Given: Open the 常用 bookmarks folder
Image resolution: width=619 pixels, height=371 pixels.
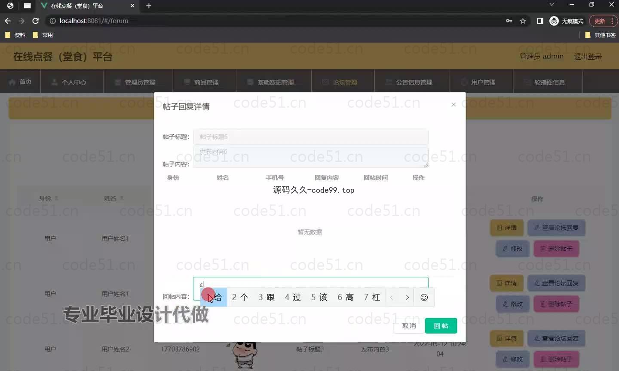Looking at the screenshot, I should [x=43, y=35].
